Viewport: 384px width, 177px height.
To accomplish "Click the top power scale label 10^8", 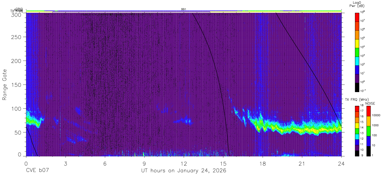I will (x=363, y=12).
